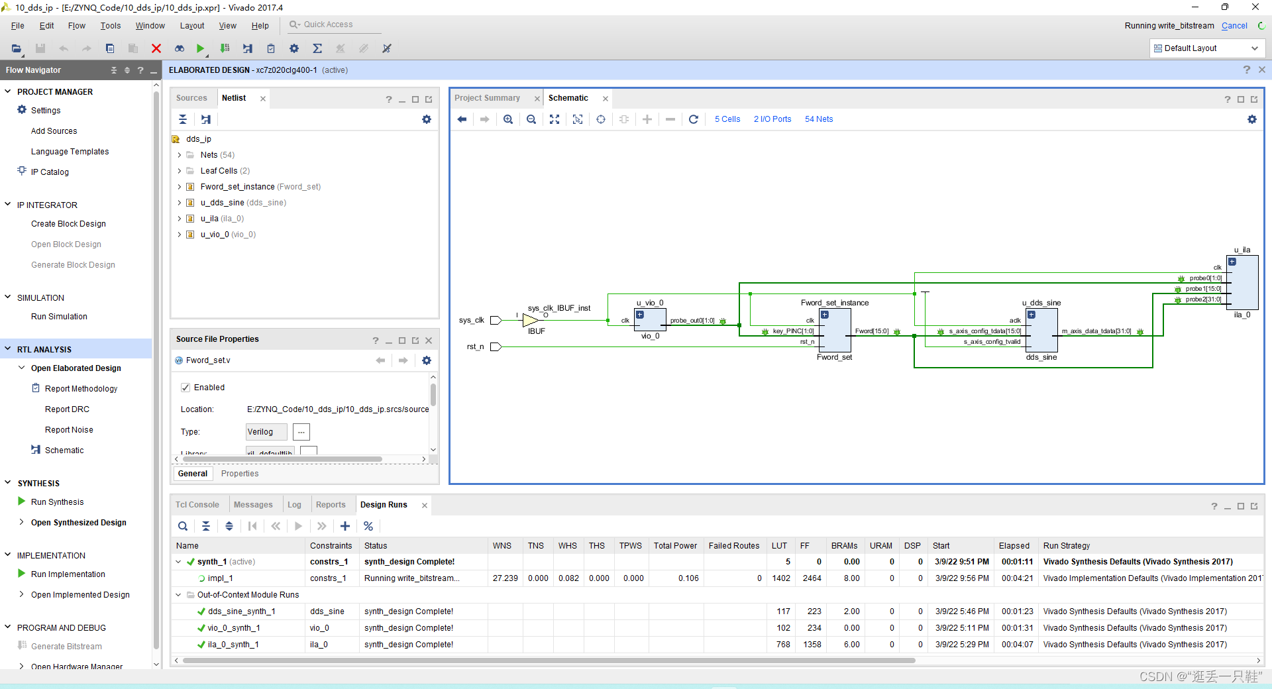
Task: Open the Tools menu
Action: pos(111,26)
